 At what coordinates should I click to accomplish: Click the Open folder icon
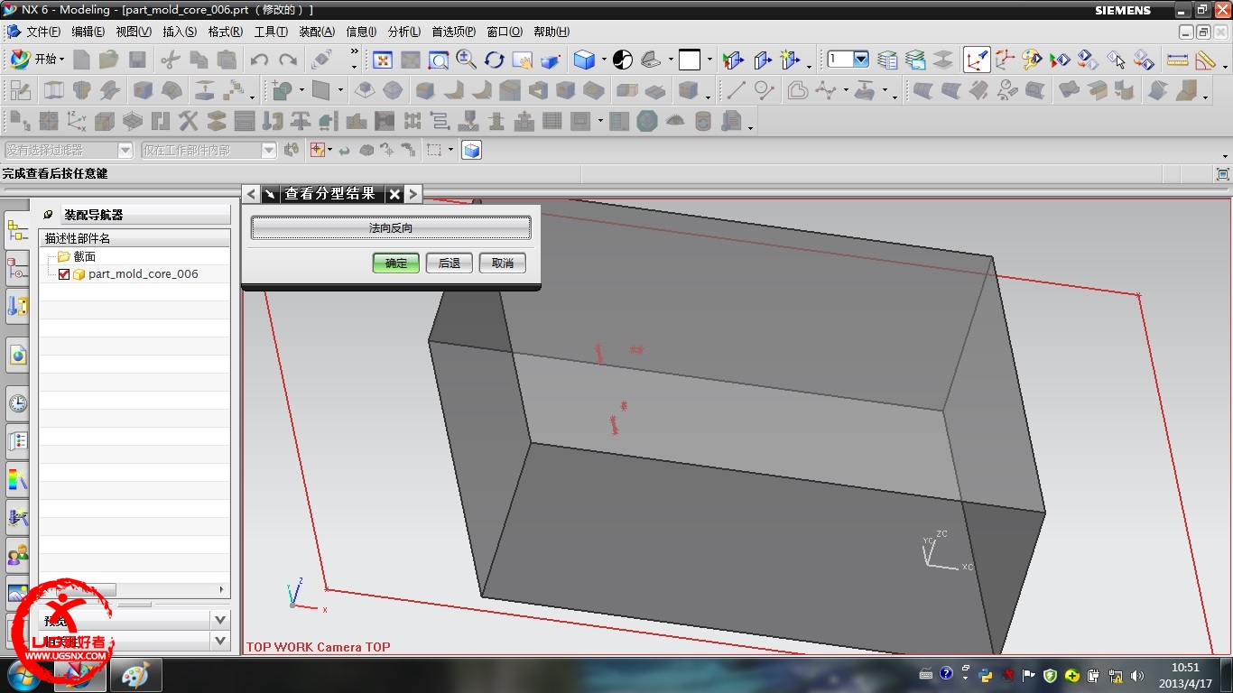[109, 60]
